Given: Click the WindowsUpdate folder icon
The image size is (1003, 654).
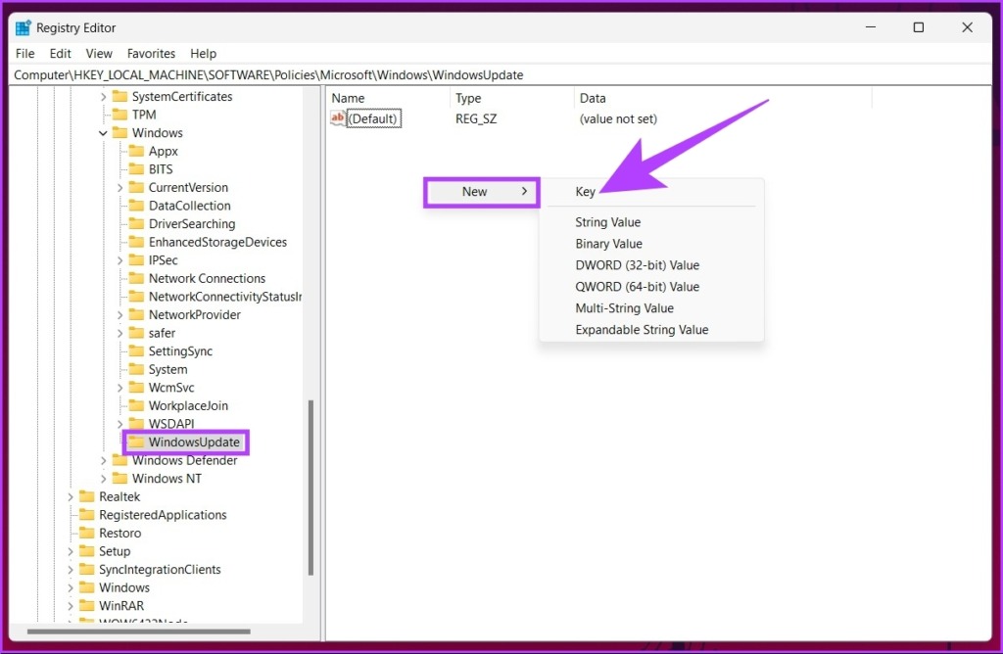Looking at the screenshot, I should pyautogui.click(x=136, y=443).
